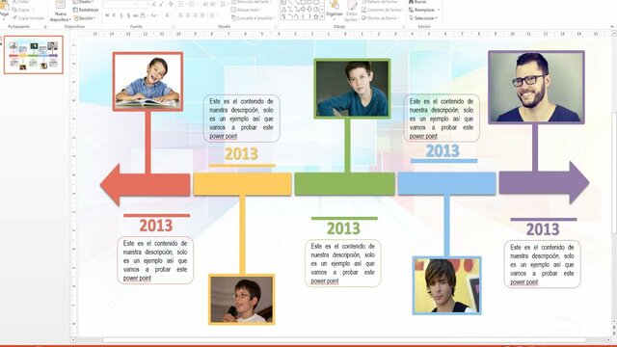
Task: Decrease list indent level
Action: pos(205,4)
